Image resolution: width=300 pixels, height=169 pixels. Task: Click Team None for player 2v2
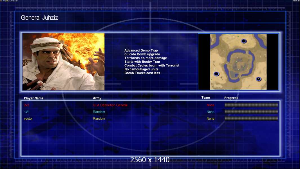point(211,105)
